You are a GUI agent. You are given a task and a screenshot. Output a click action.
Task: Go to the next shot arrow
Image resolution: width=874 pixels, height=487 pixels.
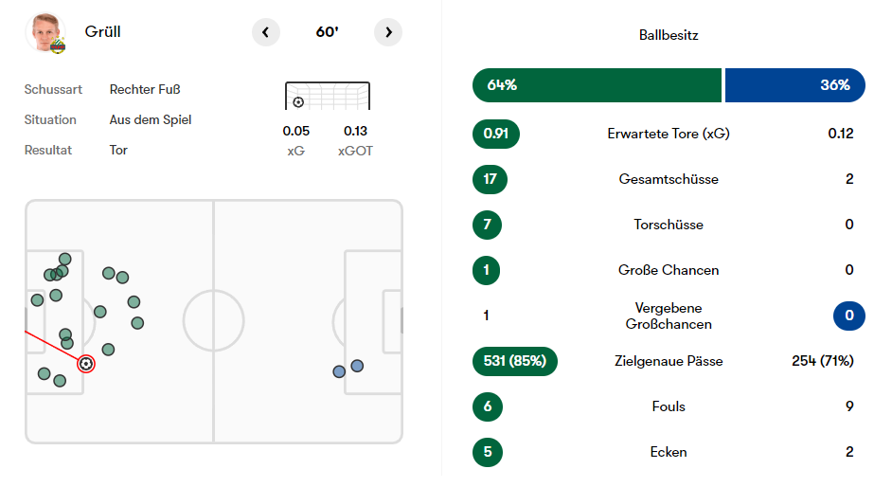click(388, 32)
